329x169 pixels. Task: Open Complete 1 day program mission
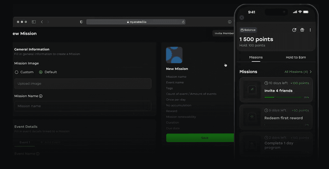pyautogui.click(x=276, y=144)
